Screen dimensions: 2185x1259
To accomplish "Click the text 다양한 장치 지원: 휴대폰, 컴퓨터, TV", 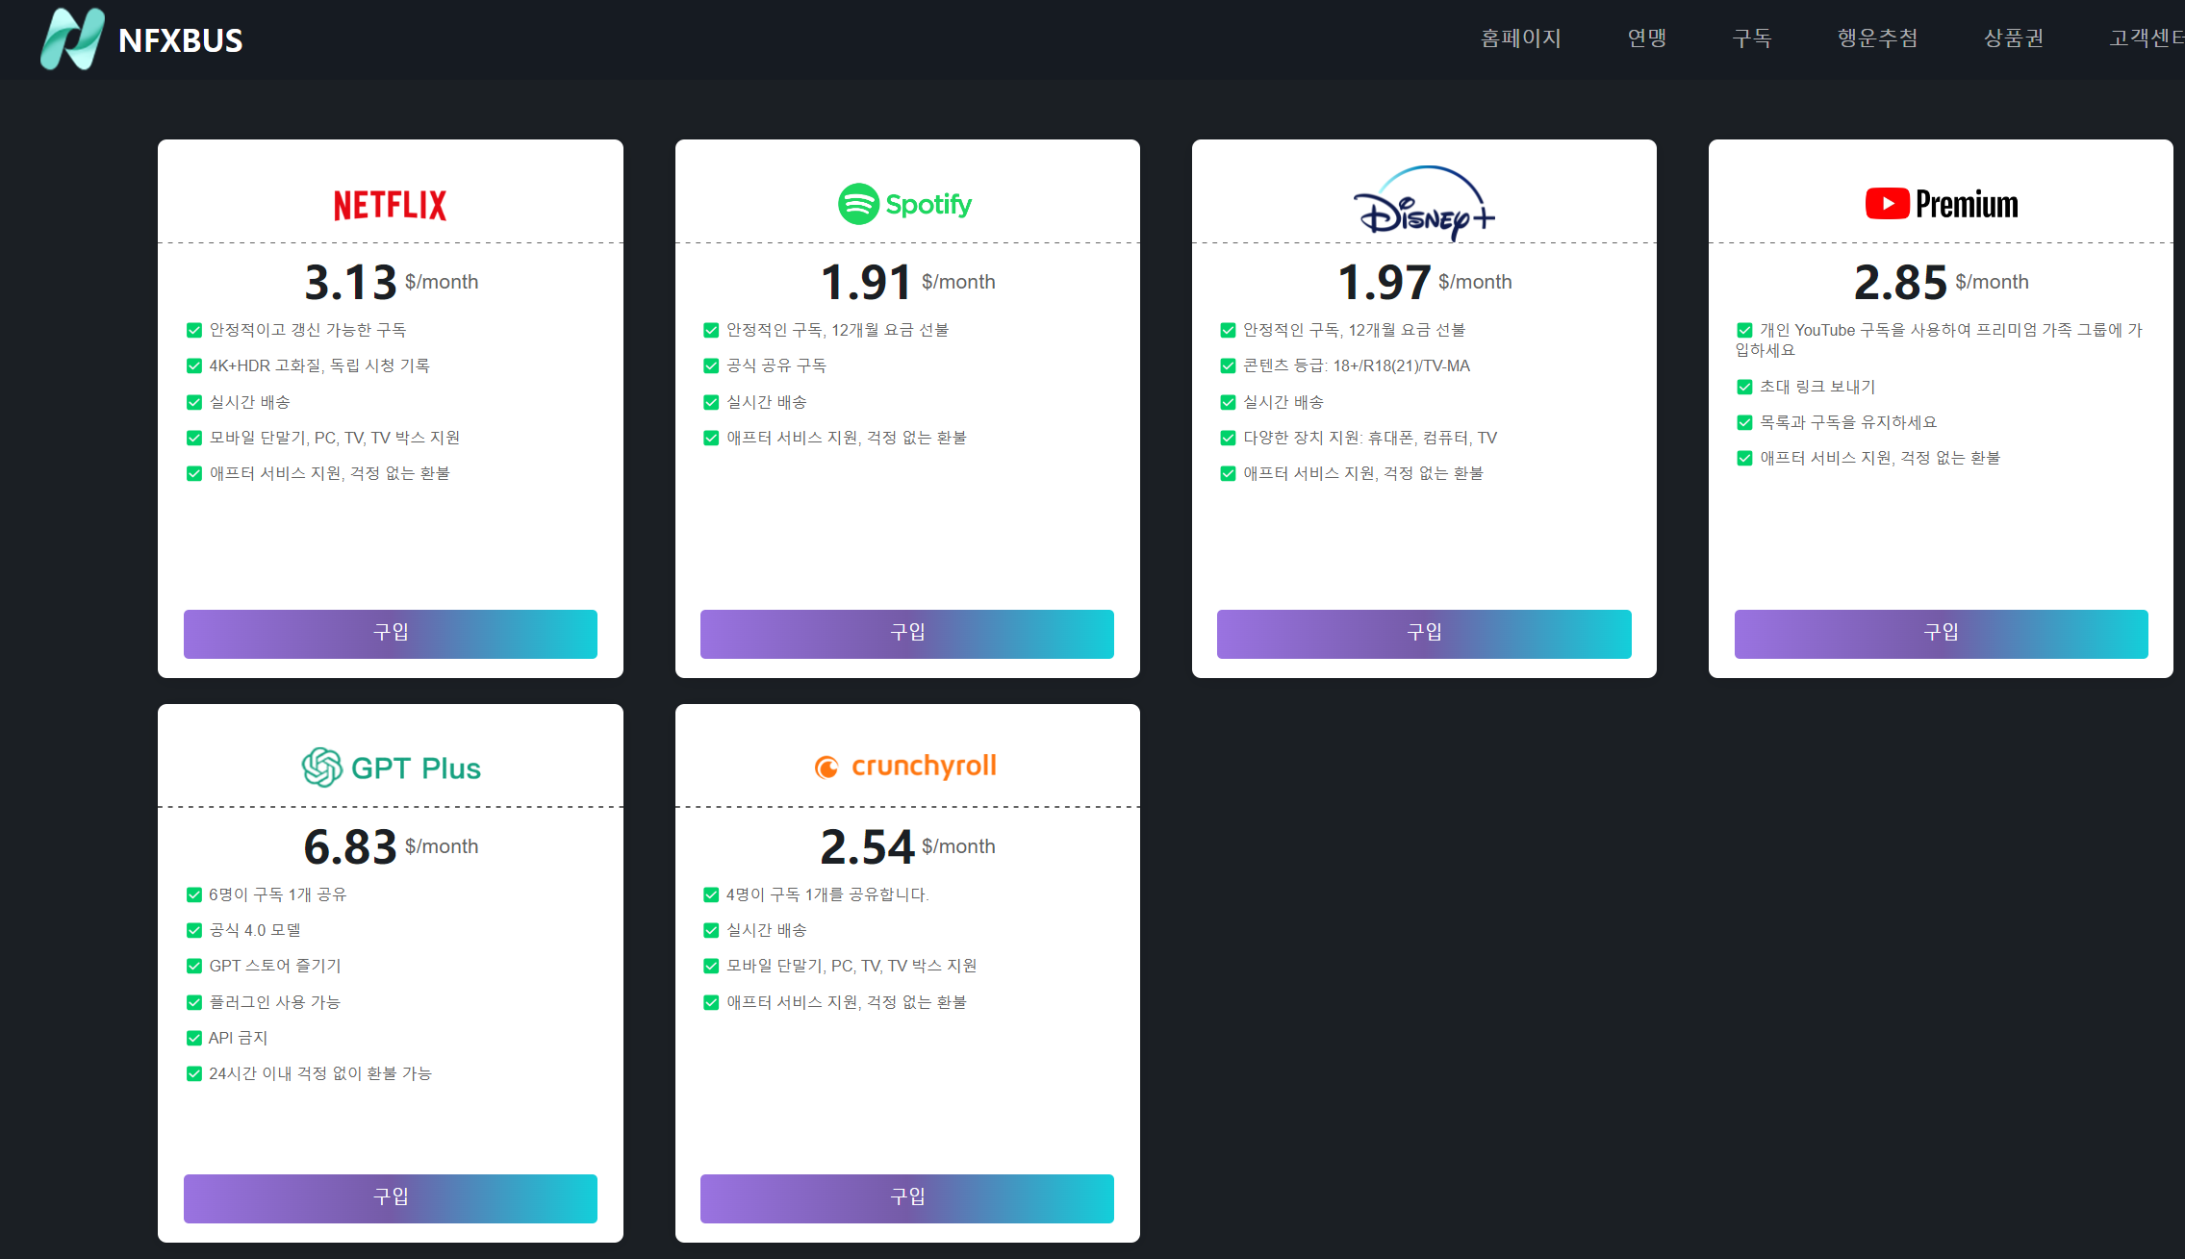I will [x=1370, y=438].
